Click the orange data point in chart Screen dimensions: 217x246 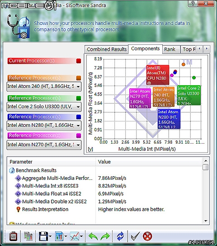coord(184,64)
